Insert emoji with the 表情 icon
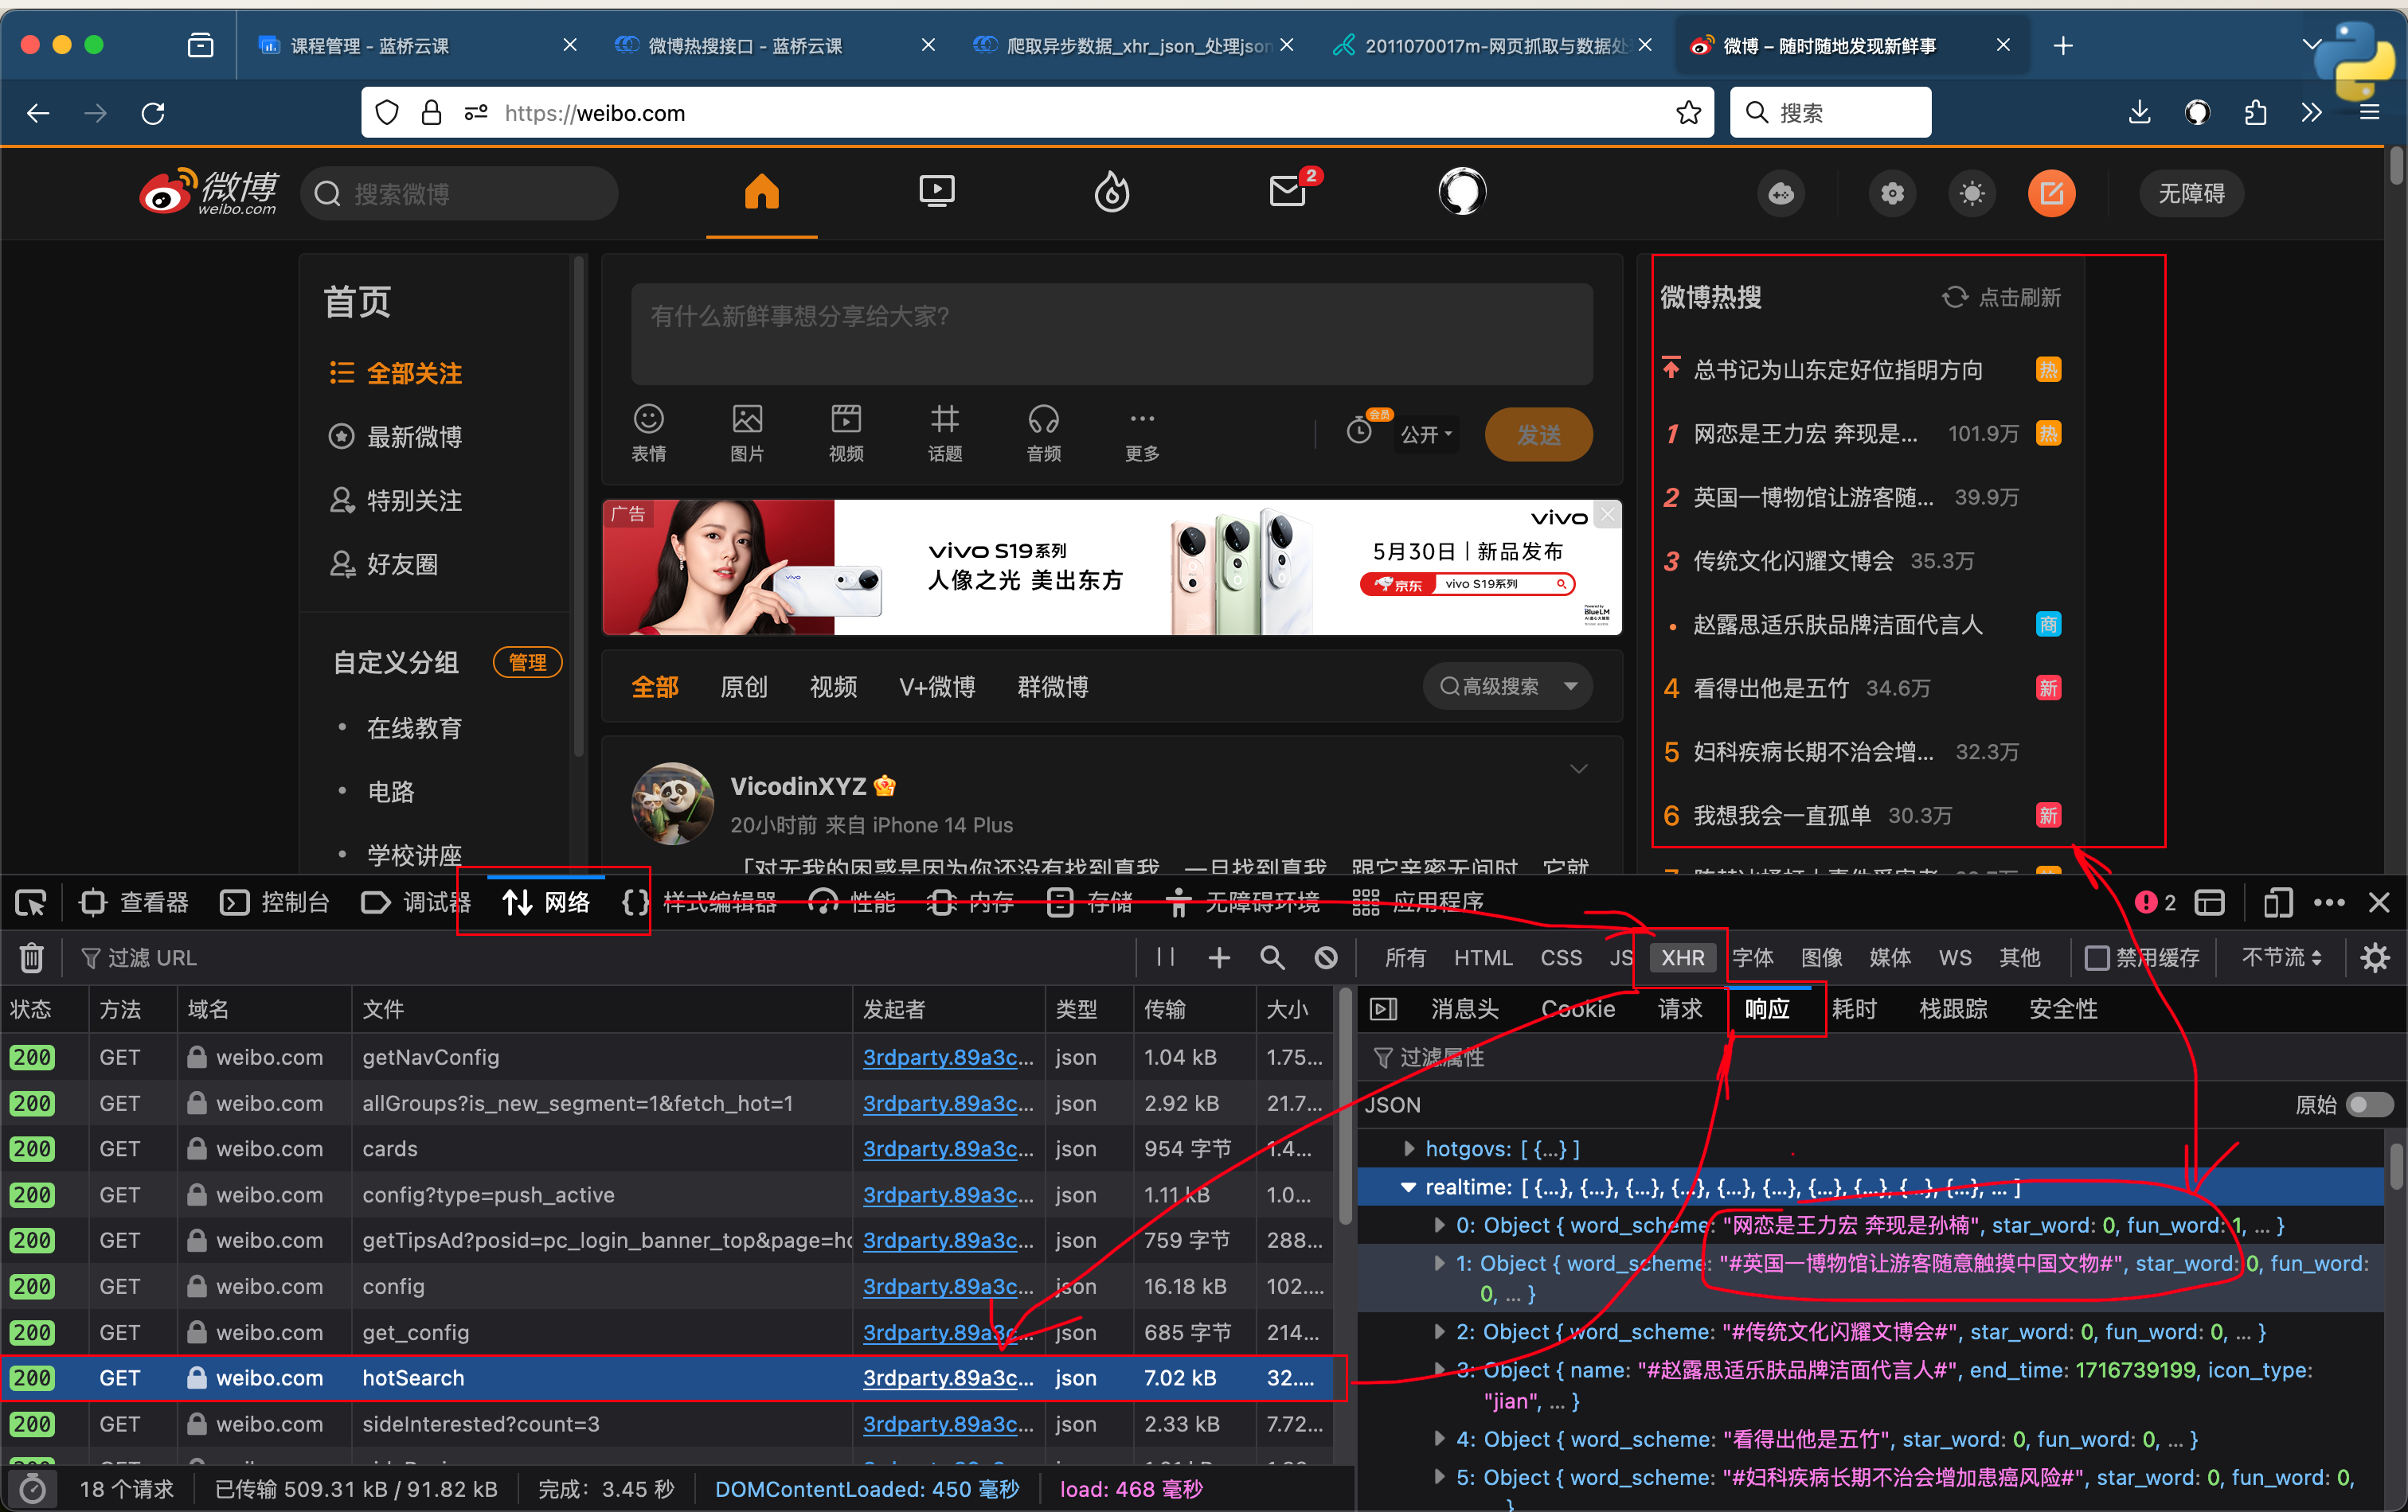2408x1512 pixels. [649, 431]
